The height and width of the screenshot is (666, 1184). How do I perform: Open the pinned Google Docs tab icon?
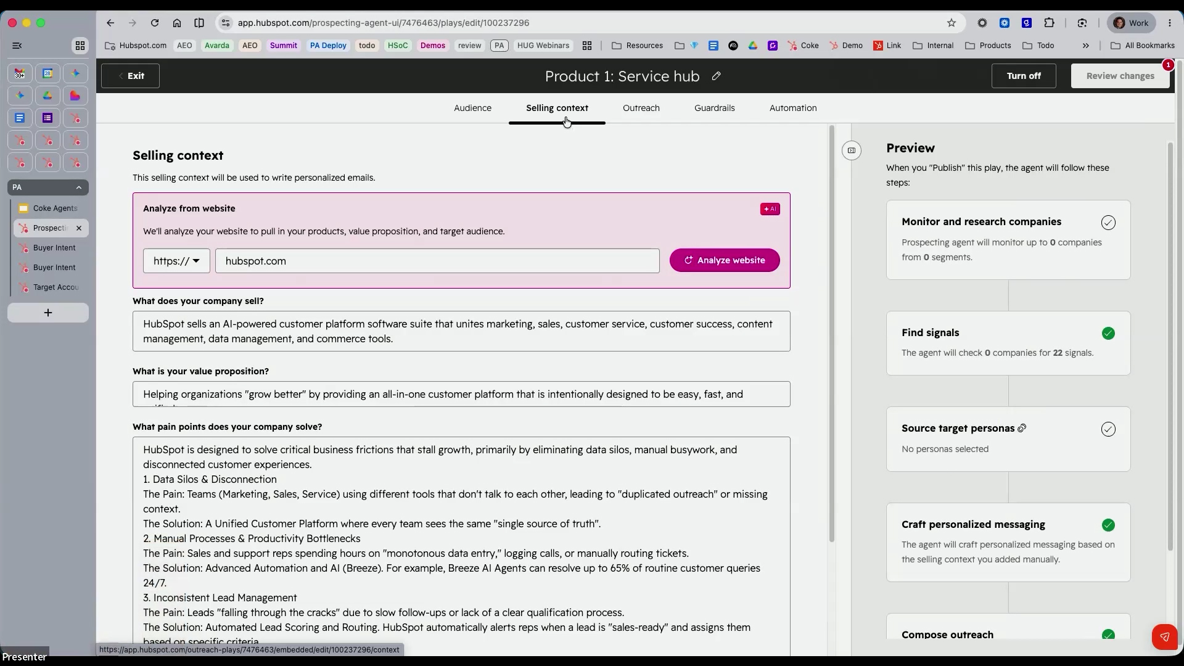tap(20, 118)
